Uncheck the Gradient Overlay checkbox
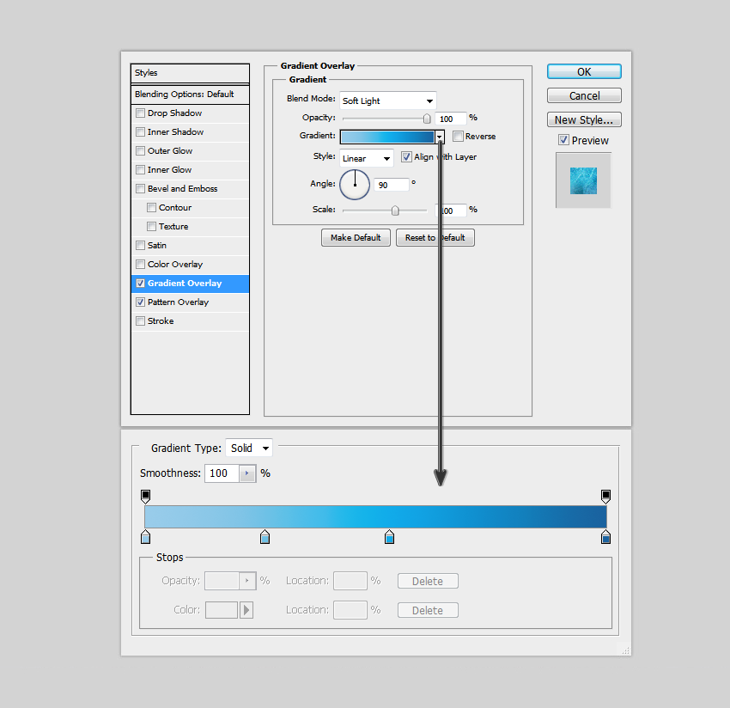The height and width of the screenshot is (708, 730). point(140,284)
